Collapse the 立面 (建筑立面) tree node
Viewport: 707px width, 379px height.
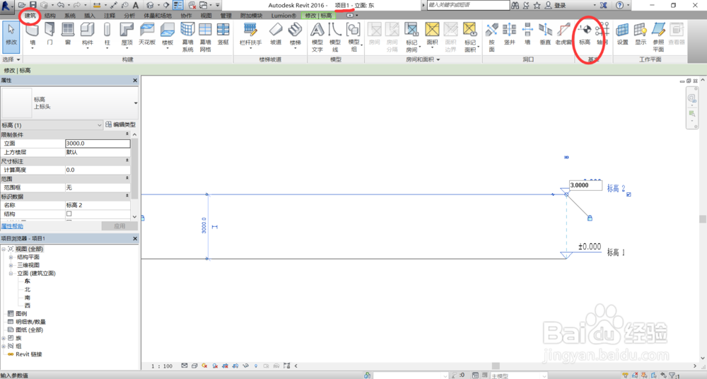(11, 274)
